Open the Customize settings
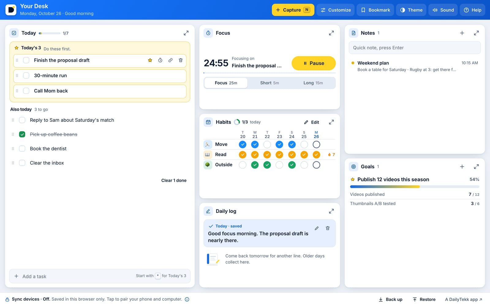Viewport: 490px width, 306px height. (336, 10)
